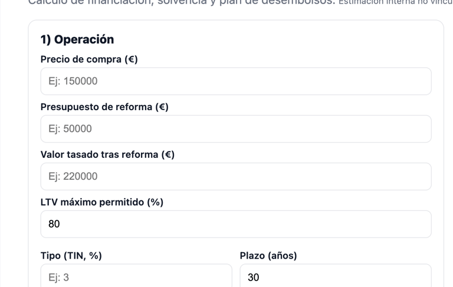Click the 'Ej: 50000' placeholder text

pyautogui.click(x=70, y=129)
